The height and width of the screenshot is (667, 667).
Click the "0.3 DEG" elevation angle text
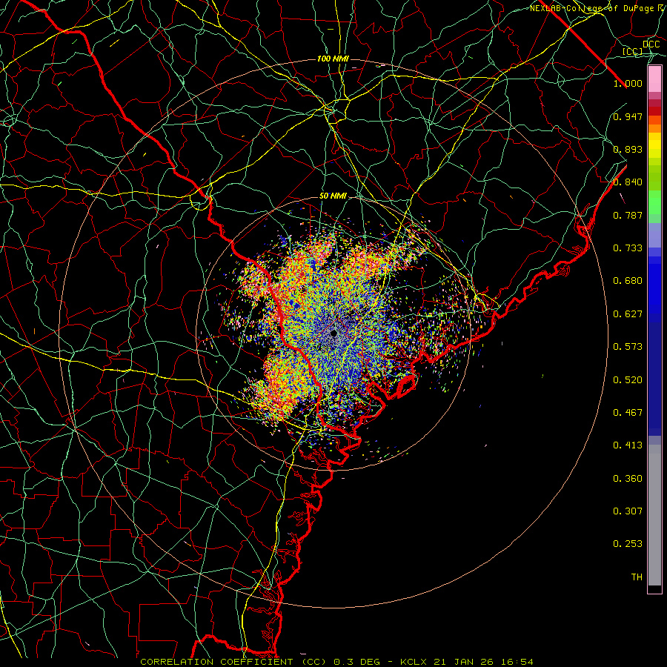(356, 662)
